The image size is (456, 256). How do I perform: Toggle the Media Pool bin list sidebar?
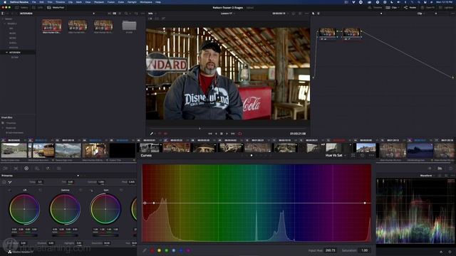click(x=3, y=14)
